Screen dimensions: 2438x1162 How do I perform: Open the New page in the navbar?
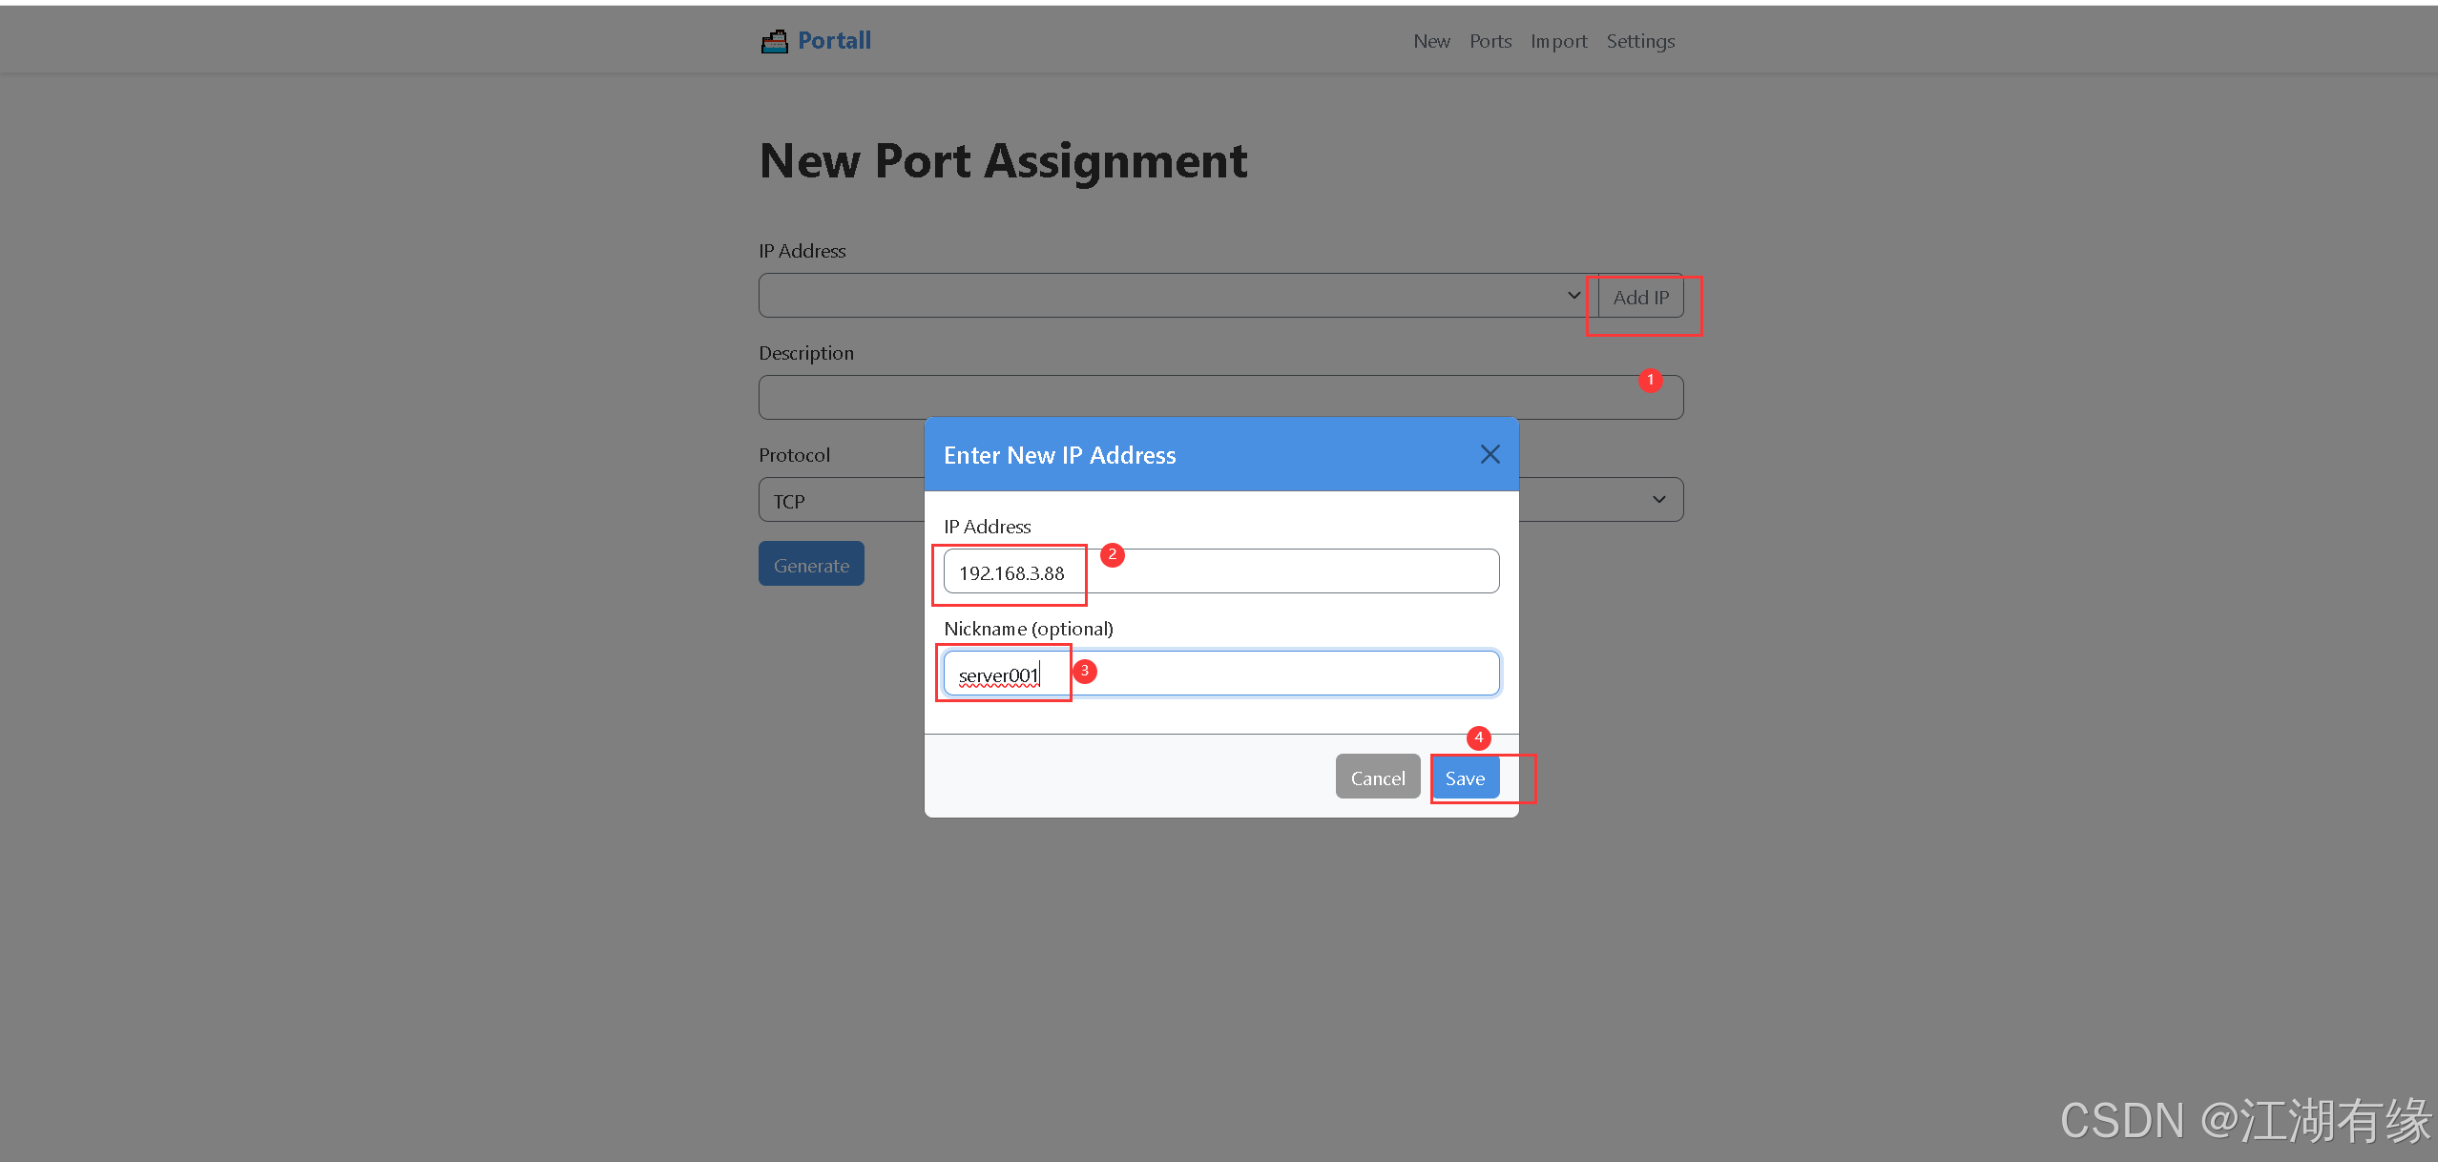click(x=1430, y=41)
